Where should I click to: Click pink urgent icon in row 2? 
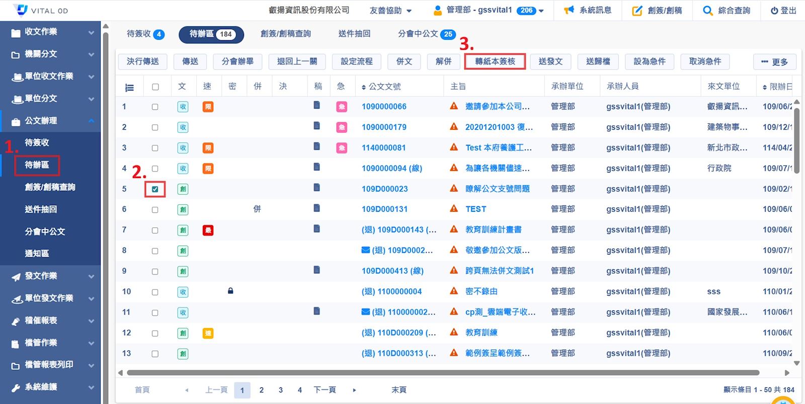pos(342,127)
